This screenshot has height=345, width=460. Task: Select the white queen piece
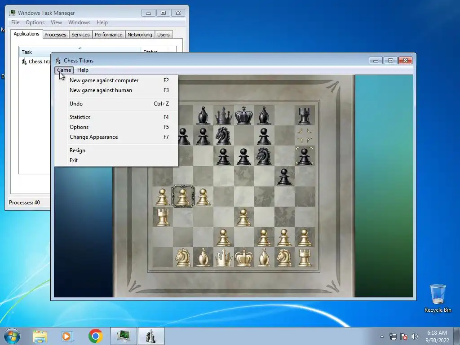224,257
